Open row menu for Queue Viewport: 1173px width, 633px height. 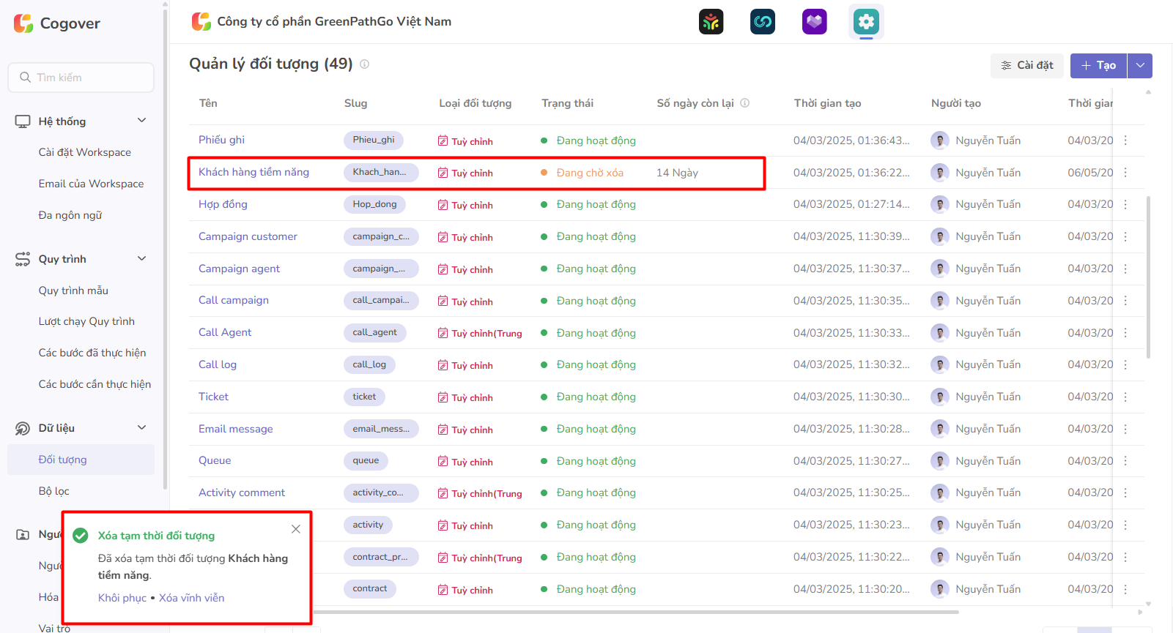click(x=1125, y=461)
